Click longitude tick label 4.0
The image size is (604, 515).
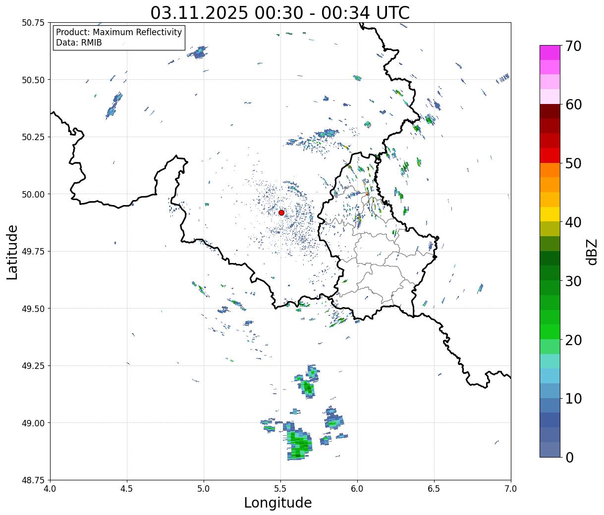coord(50,489)
